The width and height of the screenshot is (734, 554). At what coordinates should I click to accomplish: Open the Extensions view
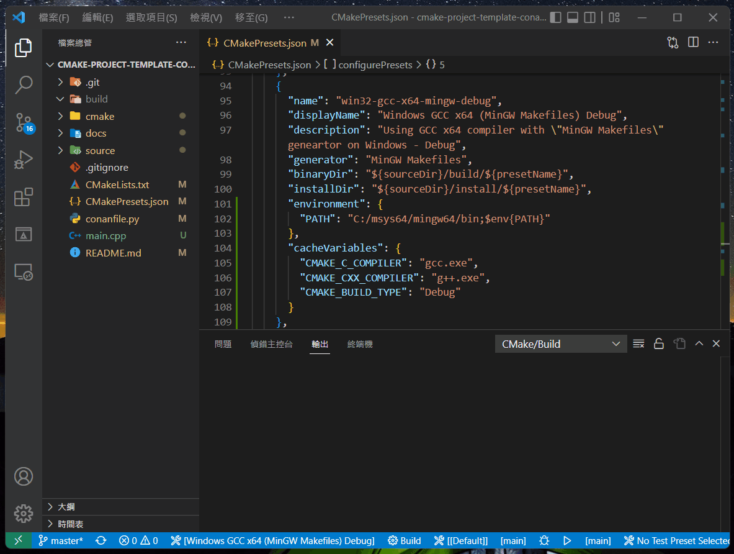23,197
